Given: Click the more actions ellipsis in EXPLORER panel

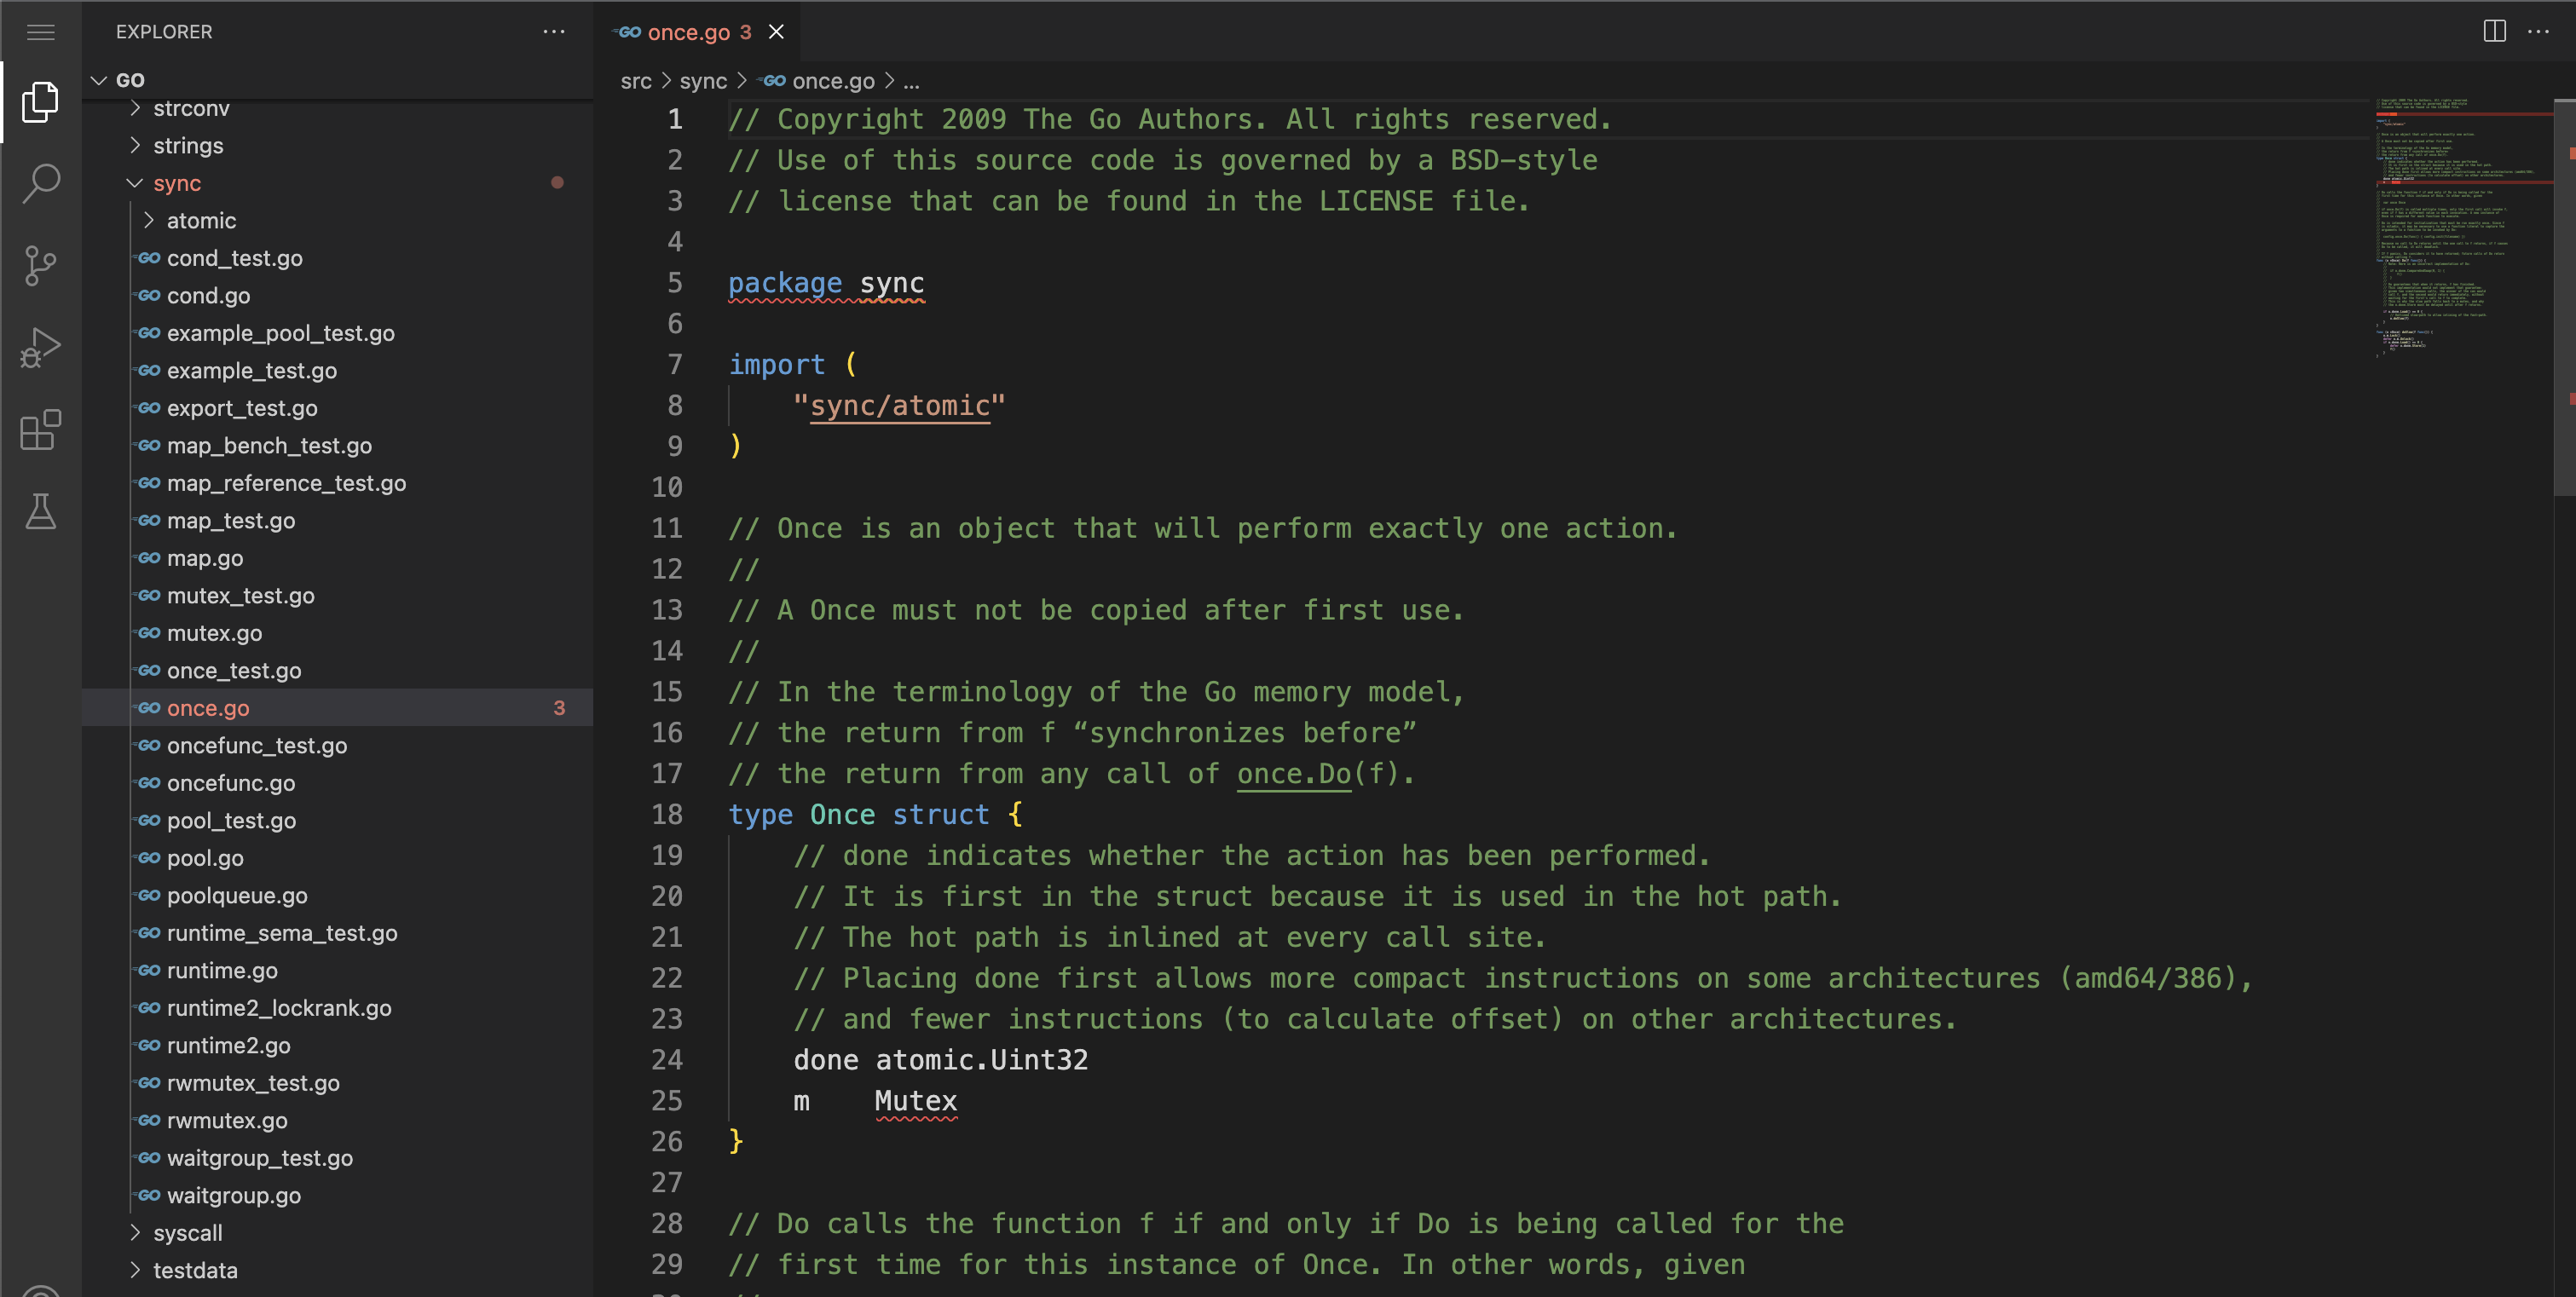Looking at the screenshot, I should pyautogui.click(x=552, y=32).
